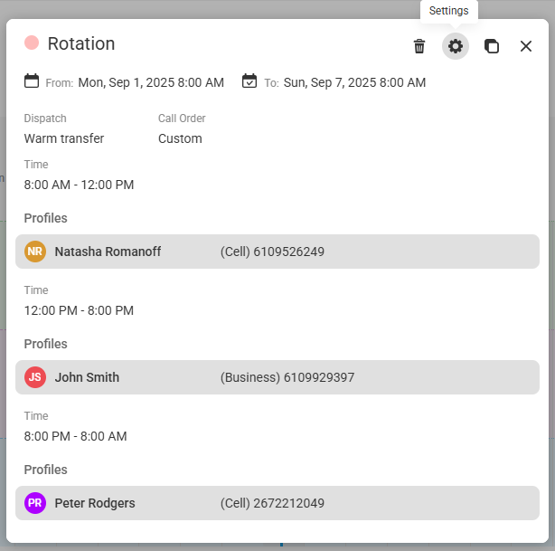The height and width of the screenshot is (551, 555).
Task: Click phone number (Business) 6109929397
Action: (x=287, y=377)
